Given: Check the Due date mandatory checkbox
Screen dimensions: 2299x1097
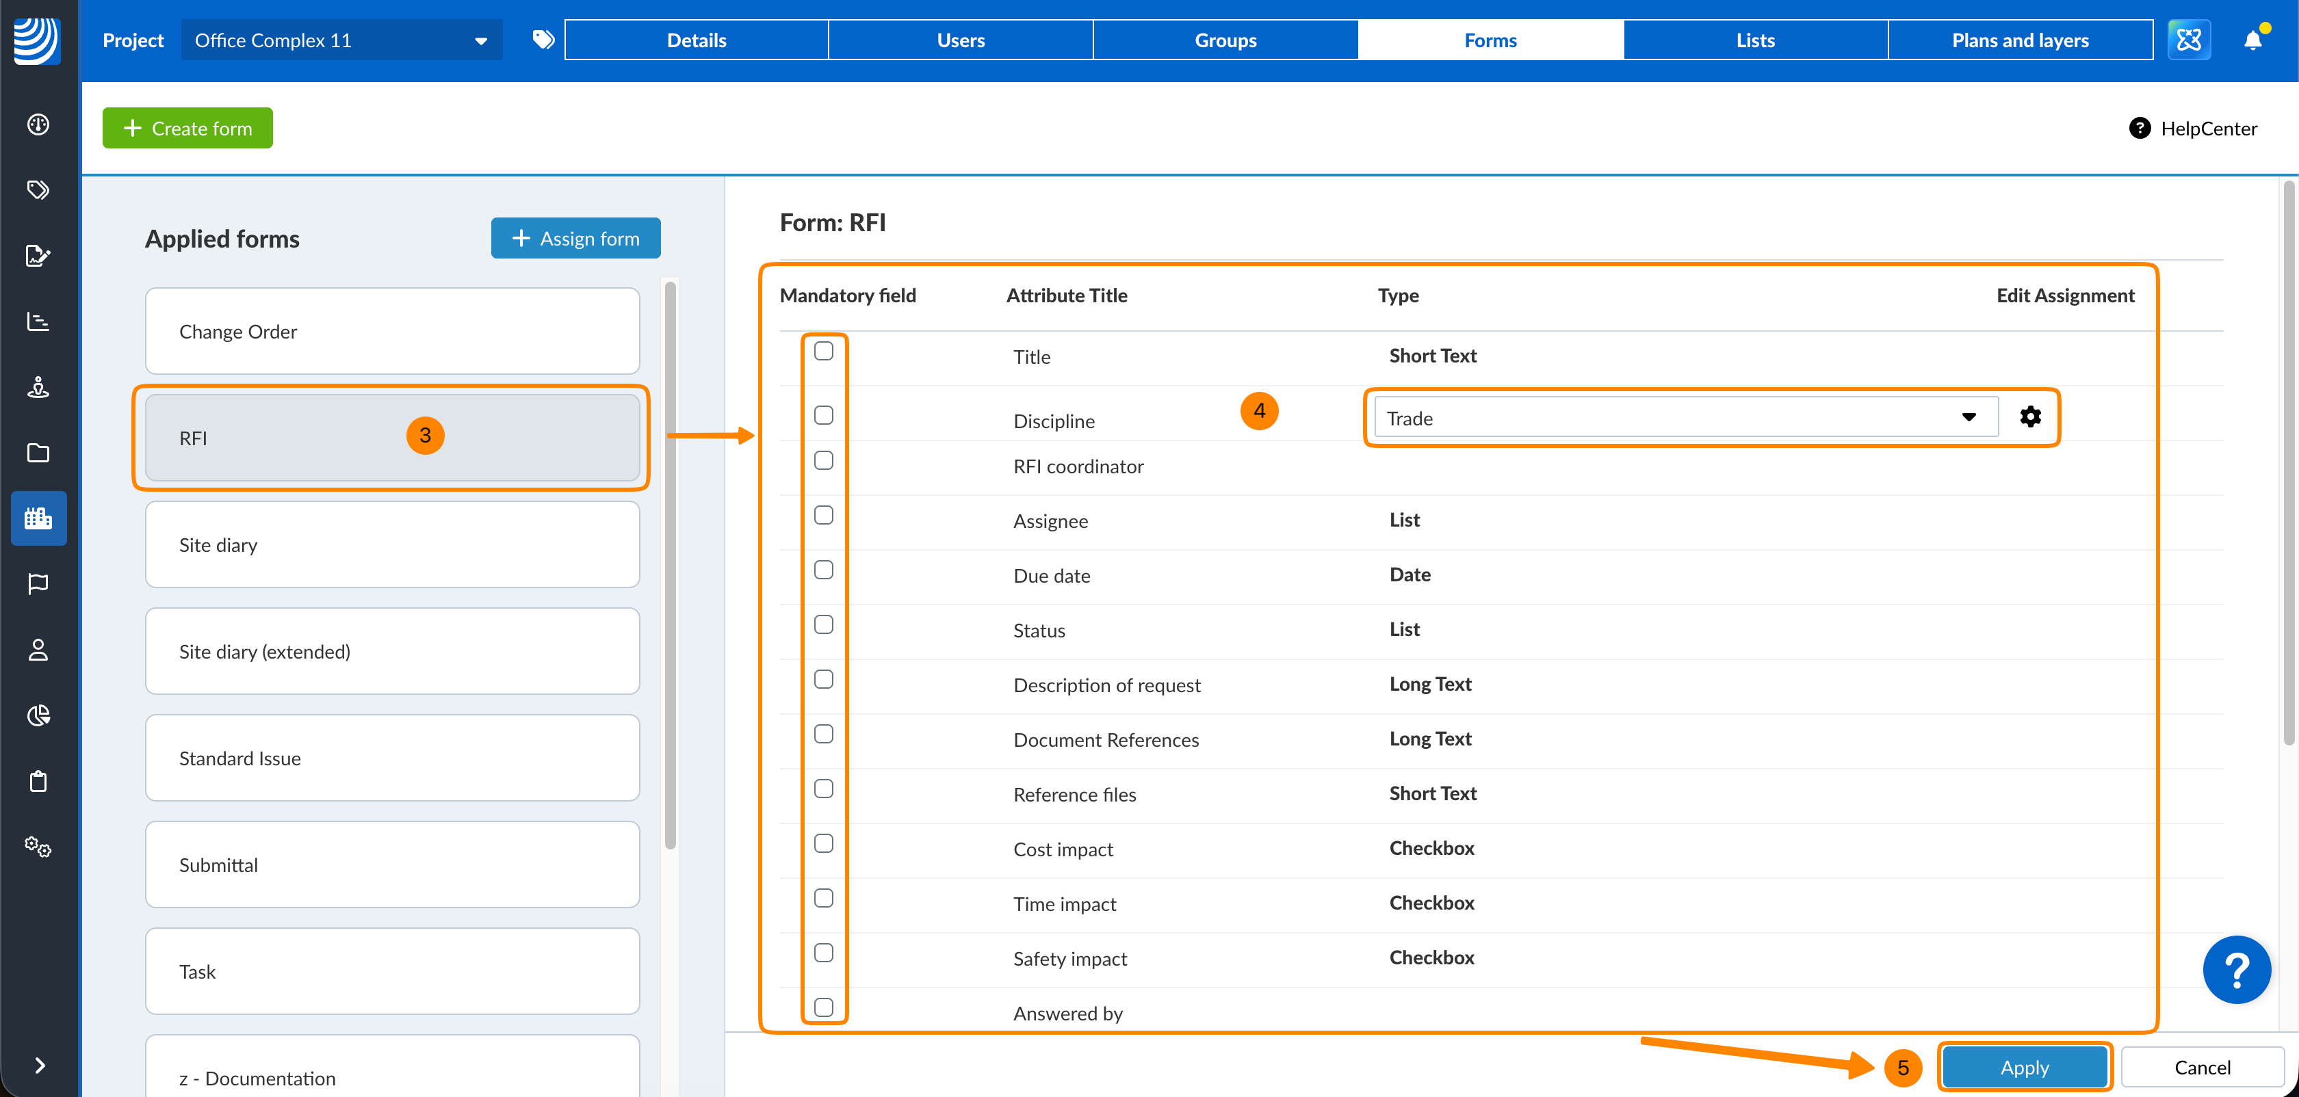Looking at the screenshot, I should point(824,570).
